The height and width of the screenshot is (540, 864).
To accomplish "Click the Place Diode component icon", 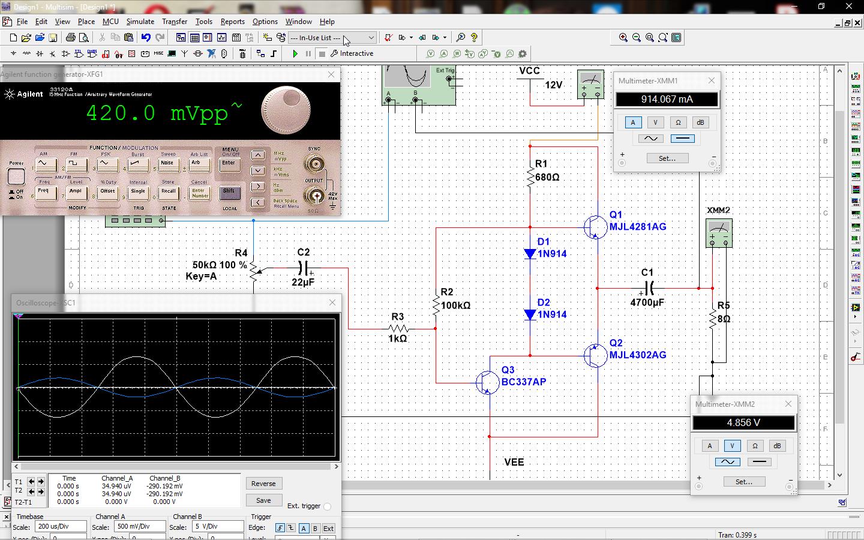I will pos(40,53).
